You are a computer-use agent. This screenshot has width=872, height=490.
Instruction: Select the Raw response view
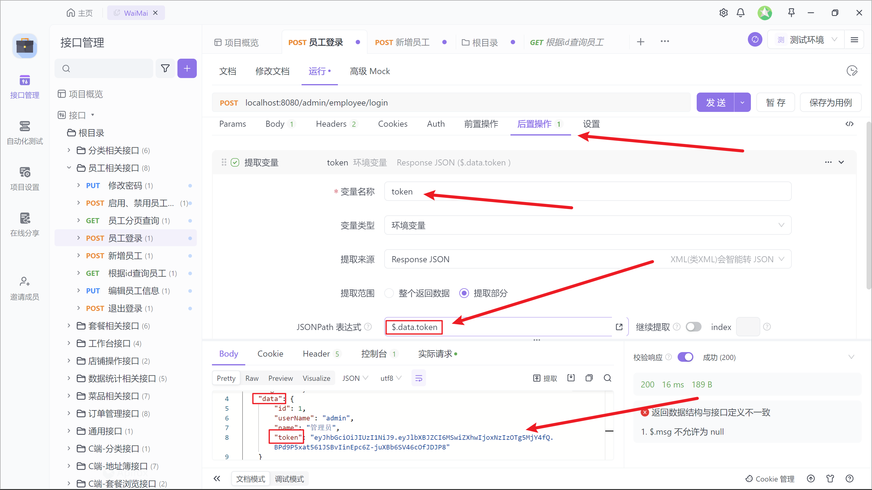(x=252, y=378)
